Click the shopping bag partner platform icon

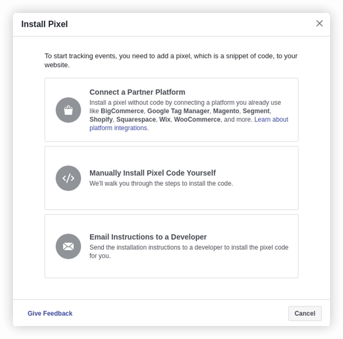pos(68,110)
